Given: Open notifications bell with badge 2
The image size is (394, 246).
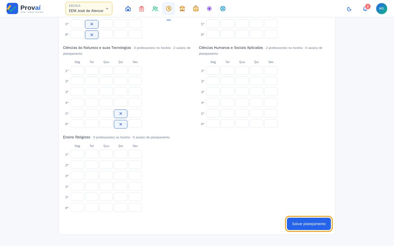Looking at the screenshot, I should [x=365, y=9].
